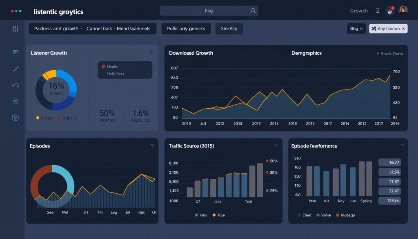The image size is (418, 239).
Task: Select the 123.4% value chip
Action: 389,201
